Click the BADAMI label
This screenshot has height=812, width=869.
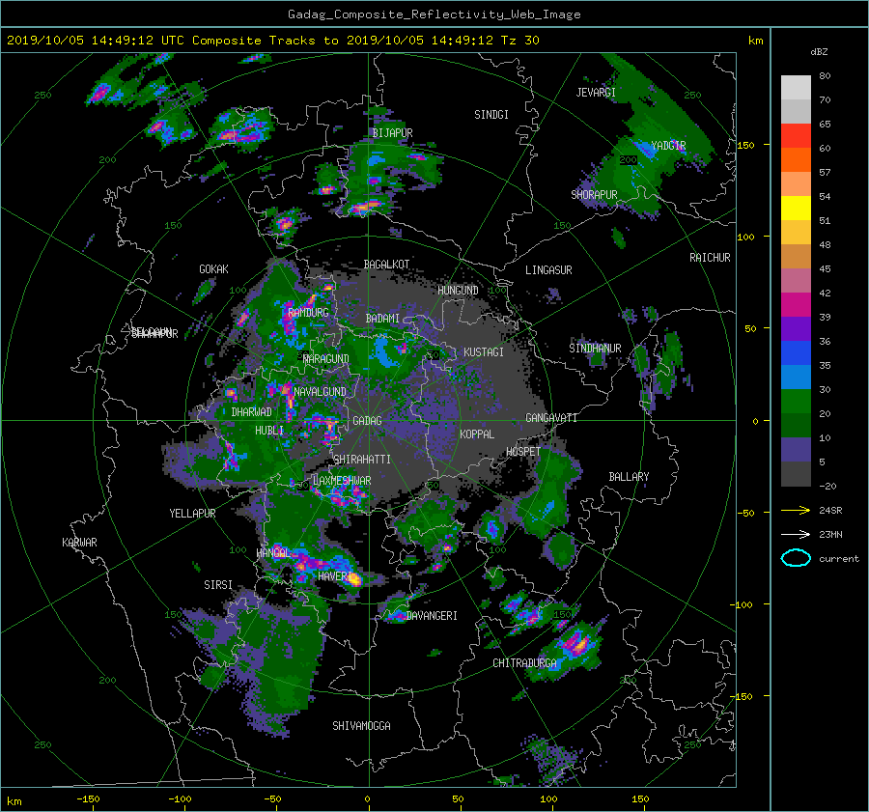(382, 319)
